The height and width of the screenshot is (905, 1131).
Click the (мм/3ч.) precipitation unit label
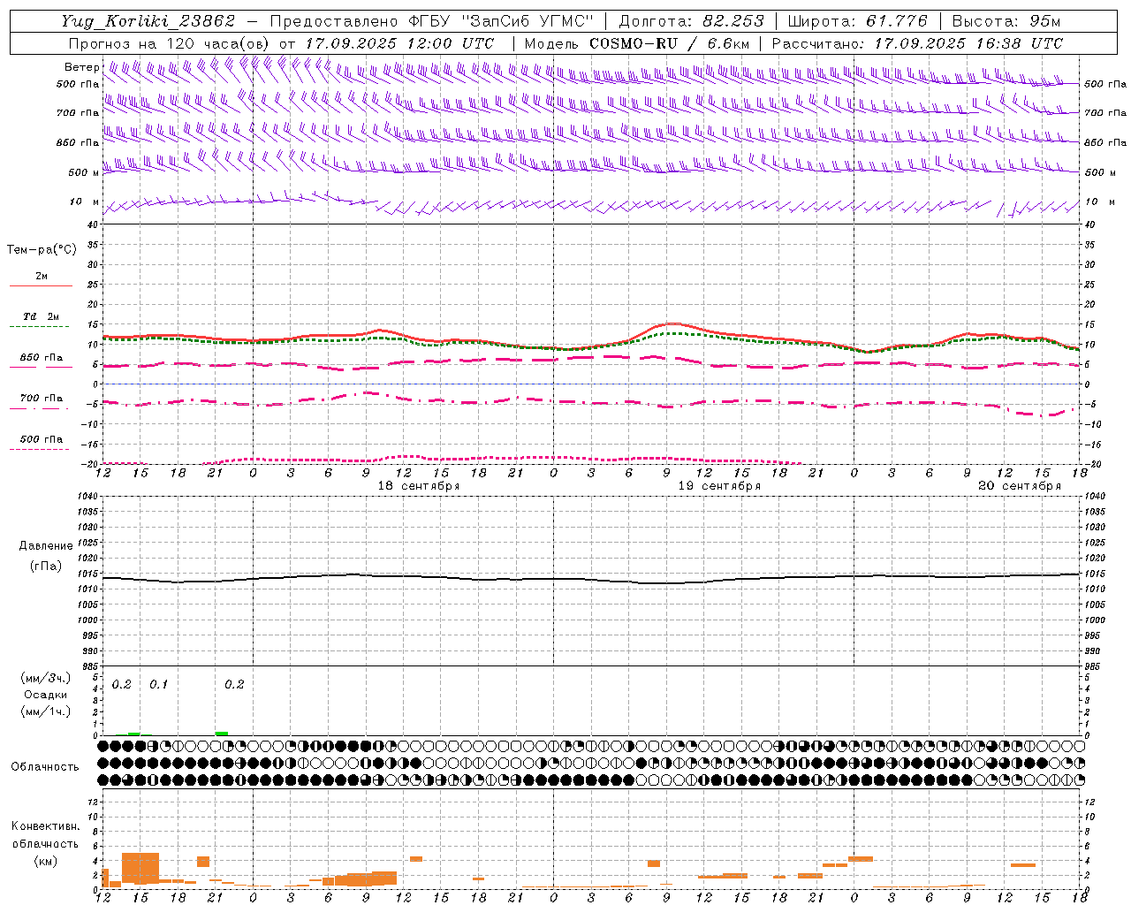[x=46, y=679]
